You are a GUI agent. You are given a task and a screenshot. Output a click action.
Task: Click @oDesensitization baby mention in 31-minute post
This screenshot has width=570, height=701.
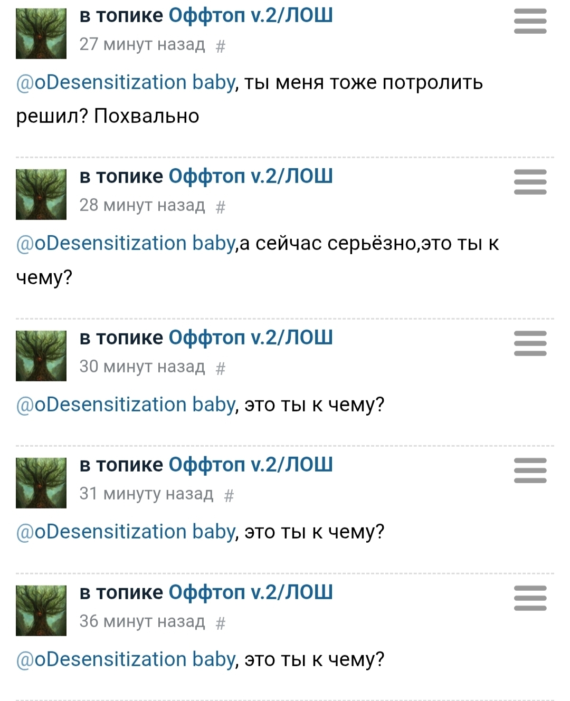(126, 532)
